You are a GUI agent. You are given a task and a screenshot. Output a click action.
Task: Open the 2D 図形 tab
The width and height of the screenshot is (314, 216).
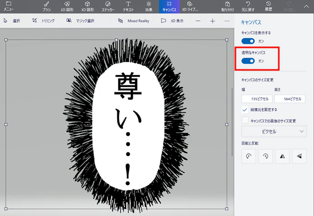pyautogui.click(x=67, y=6)
